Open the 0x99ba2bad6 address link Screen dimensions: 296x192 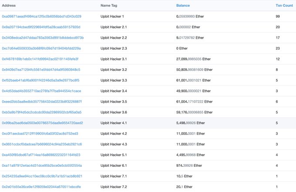[x=42, y=123]
